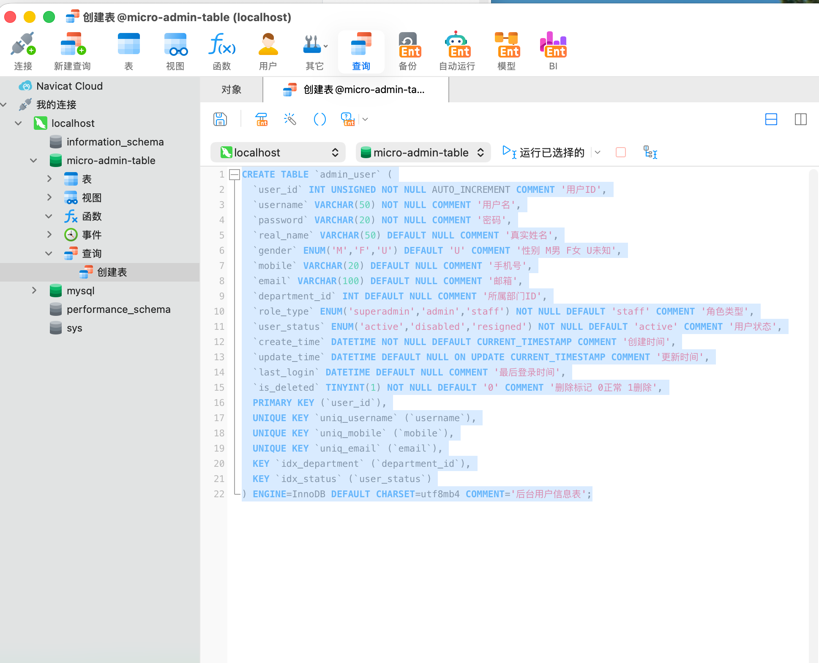The height and width of the screenshot is (663, 819).
Task: Click the red stop execution button
Action: pyautogui.click(x=621, y=152)
